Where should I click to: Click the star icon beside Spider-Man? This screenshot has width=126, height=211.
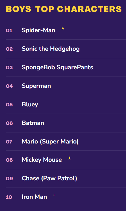pos(63,28)
